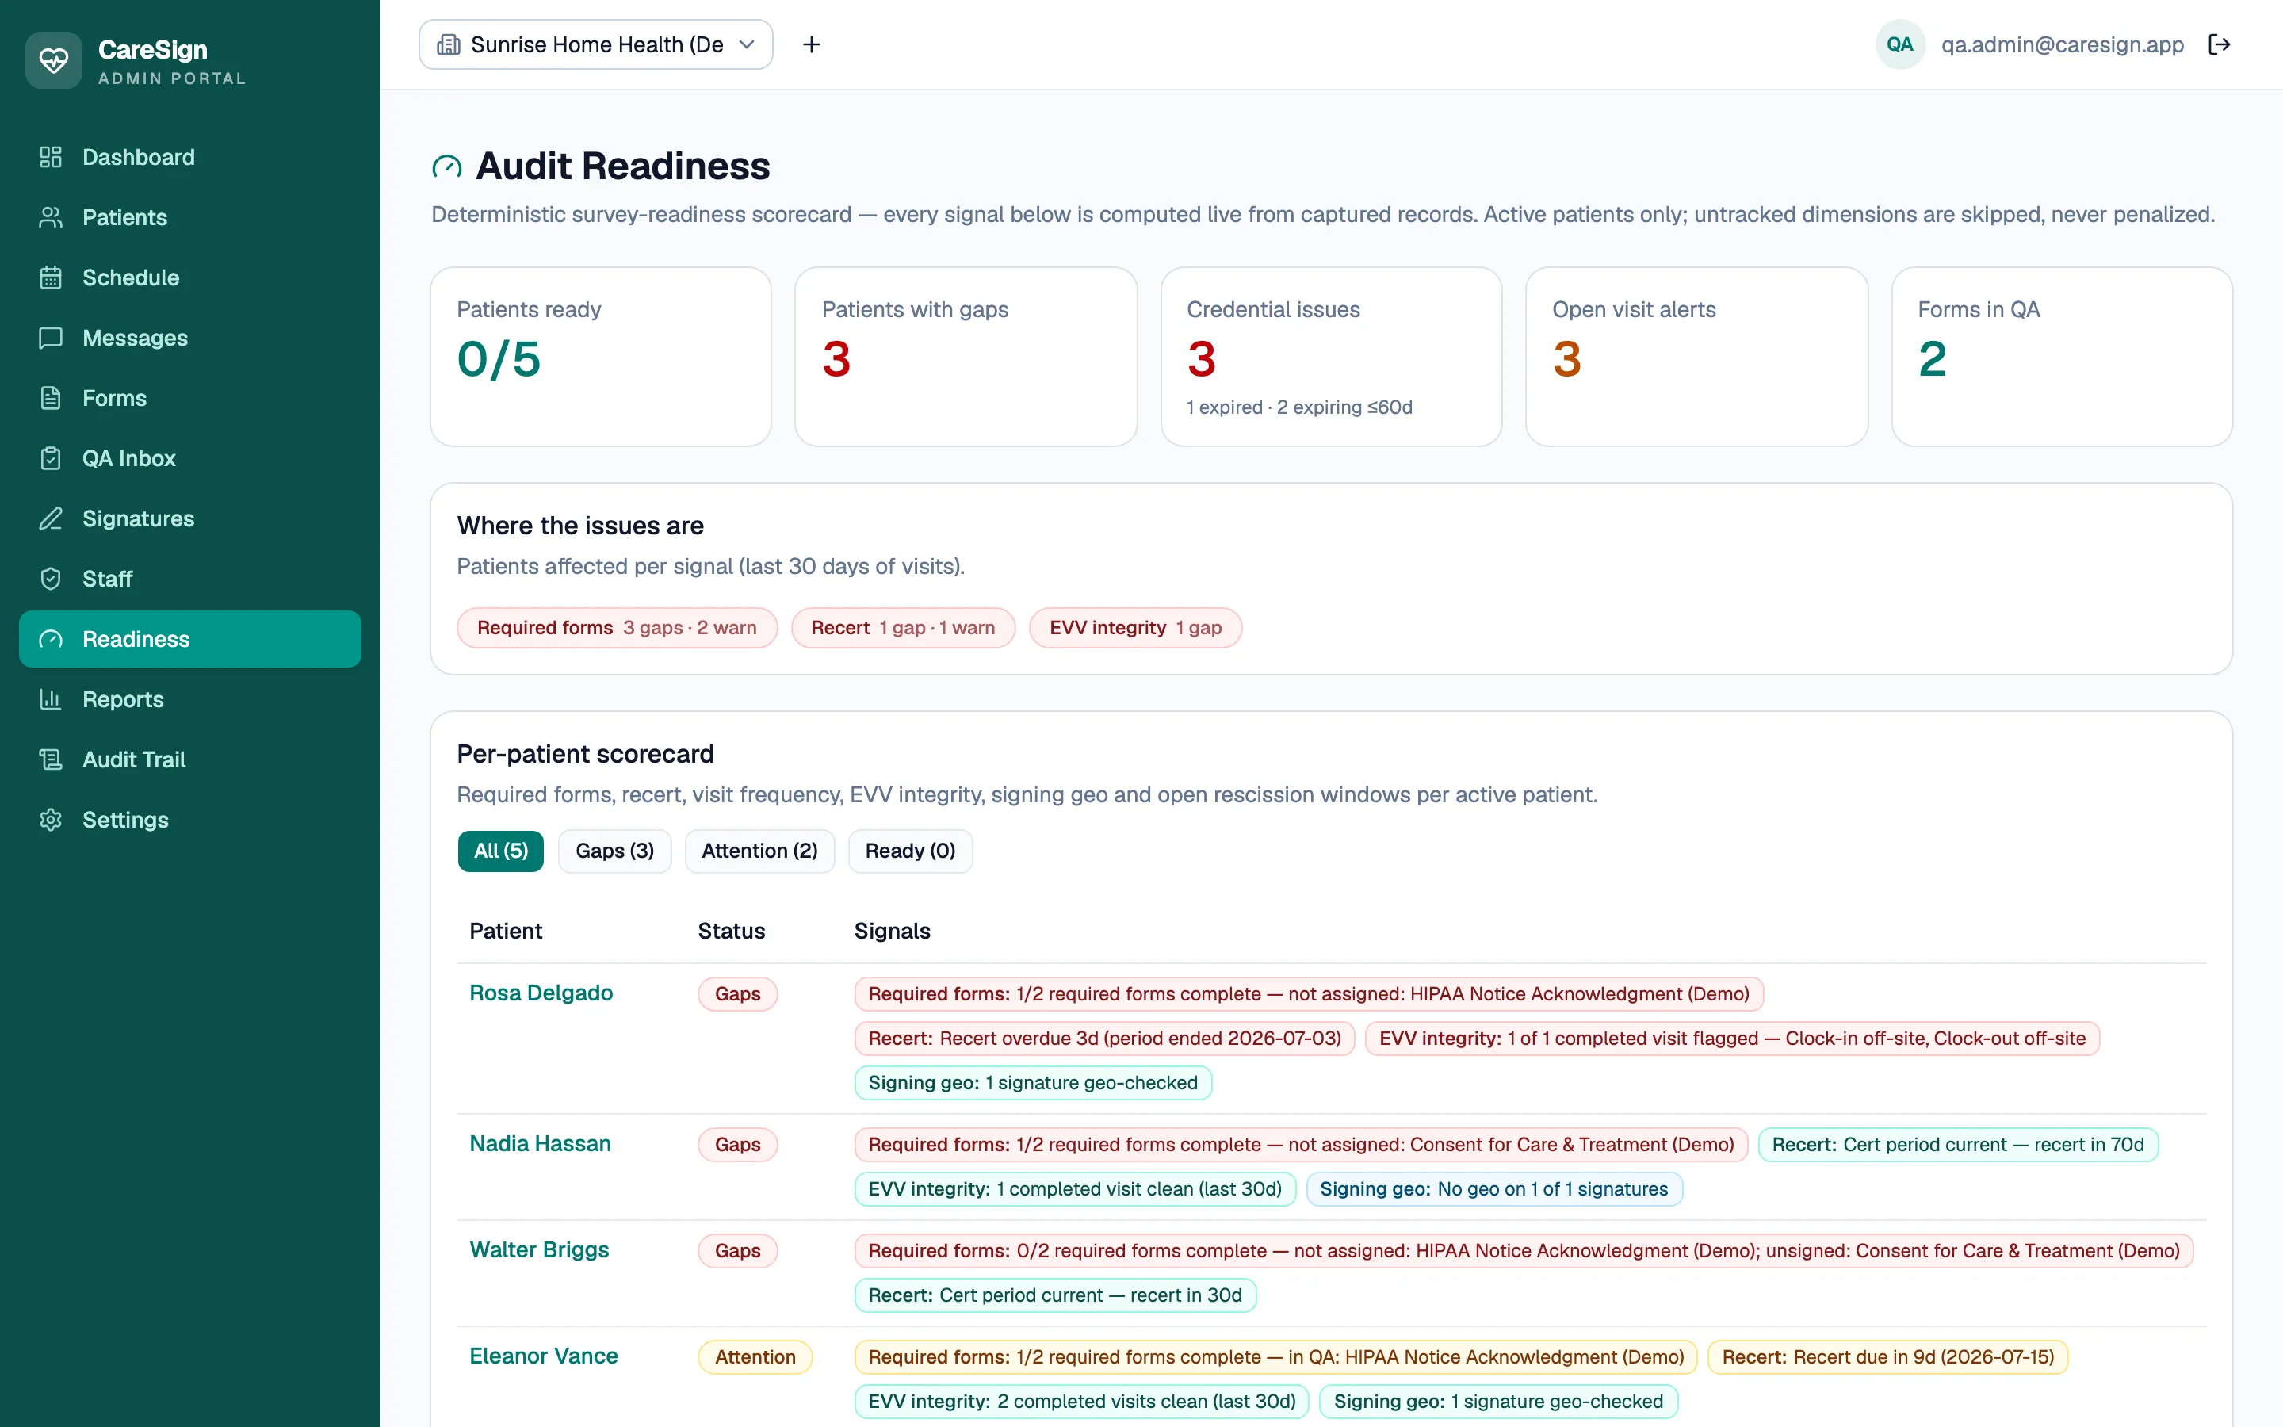Click the sign out icon

tap(2219, 44)
